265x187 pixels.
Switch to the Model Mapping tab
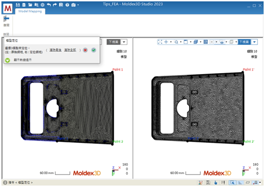pyautogui.click(x=30, y=11)
